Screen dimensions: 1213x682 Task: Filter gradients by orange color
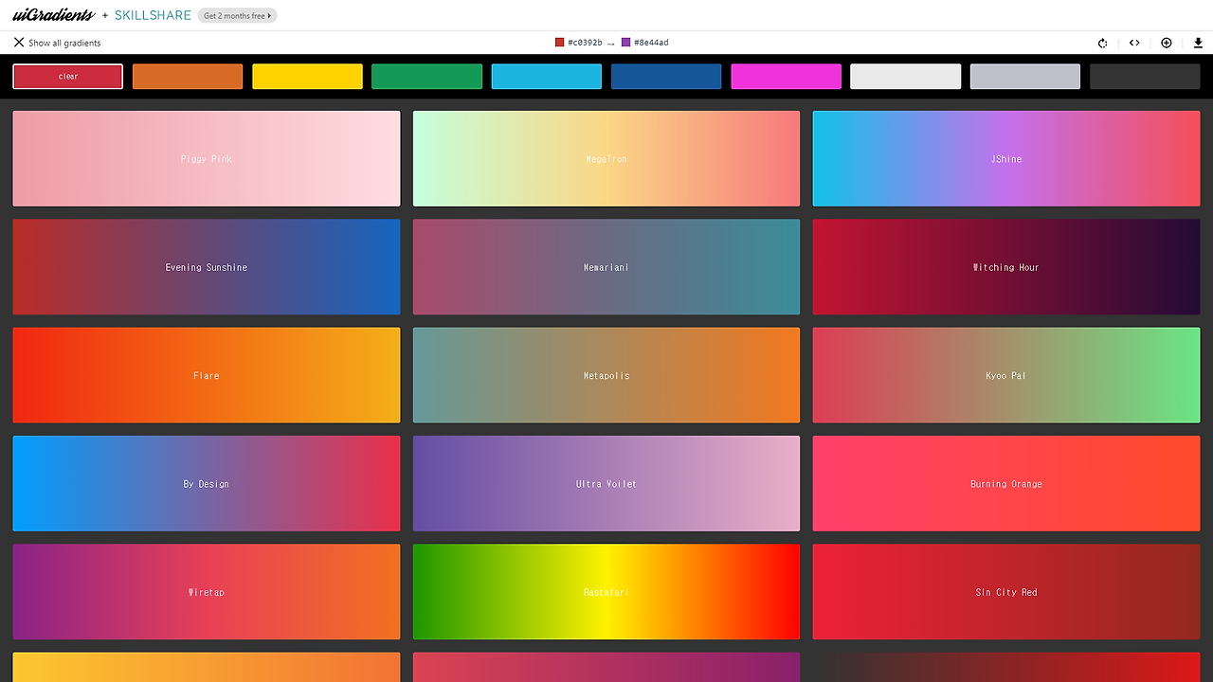point(188,77)
